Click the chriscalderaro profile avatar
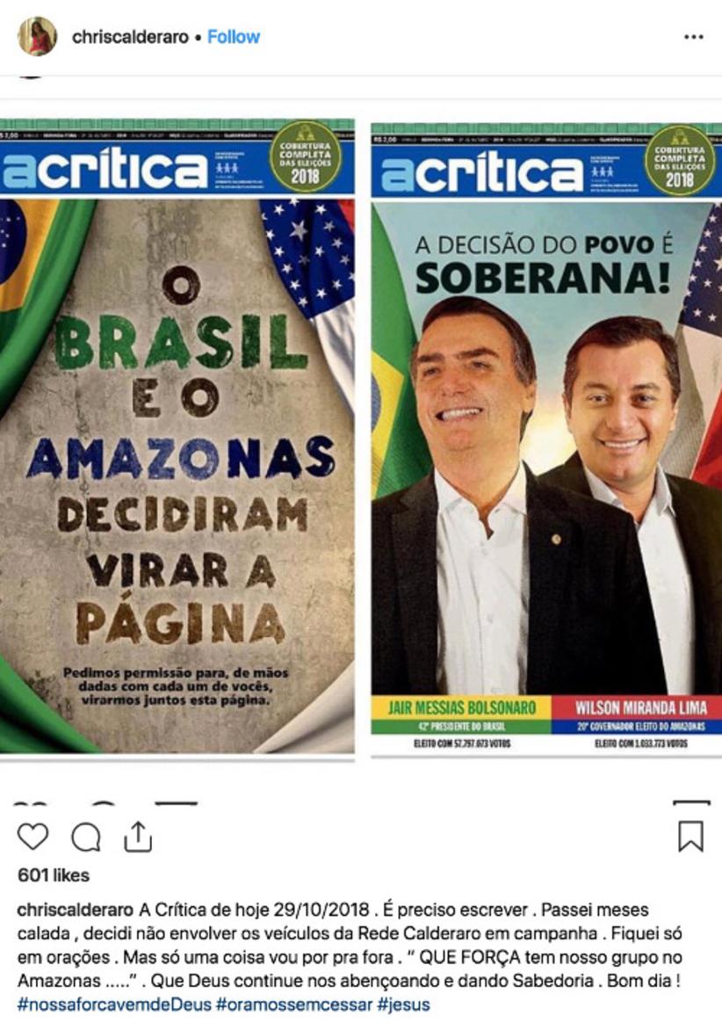 [37, 37]
